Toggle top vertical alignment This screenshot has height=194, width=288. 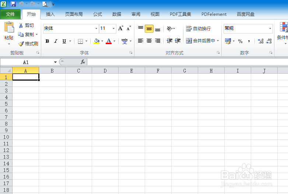(141, 28)
